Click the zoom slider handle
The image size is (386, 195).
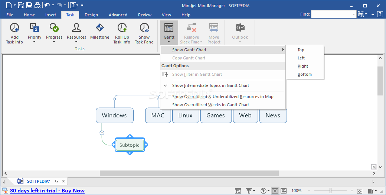click(331, 191)
